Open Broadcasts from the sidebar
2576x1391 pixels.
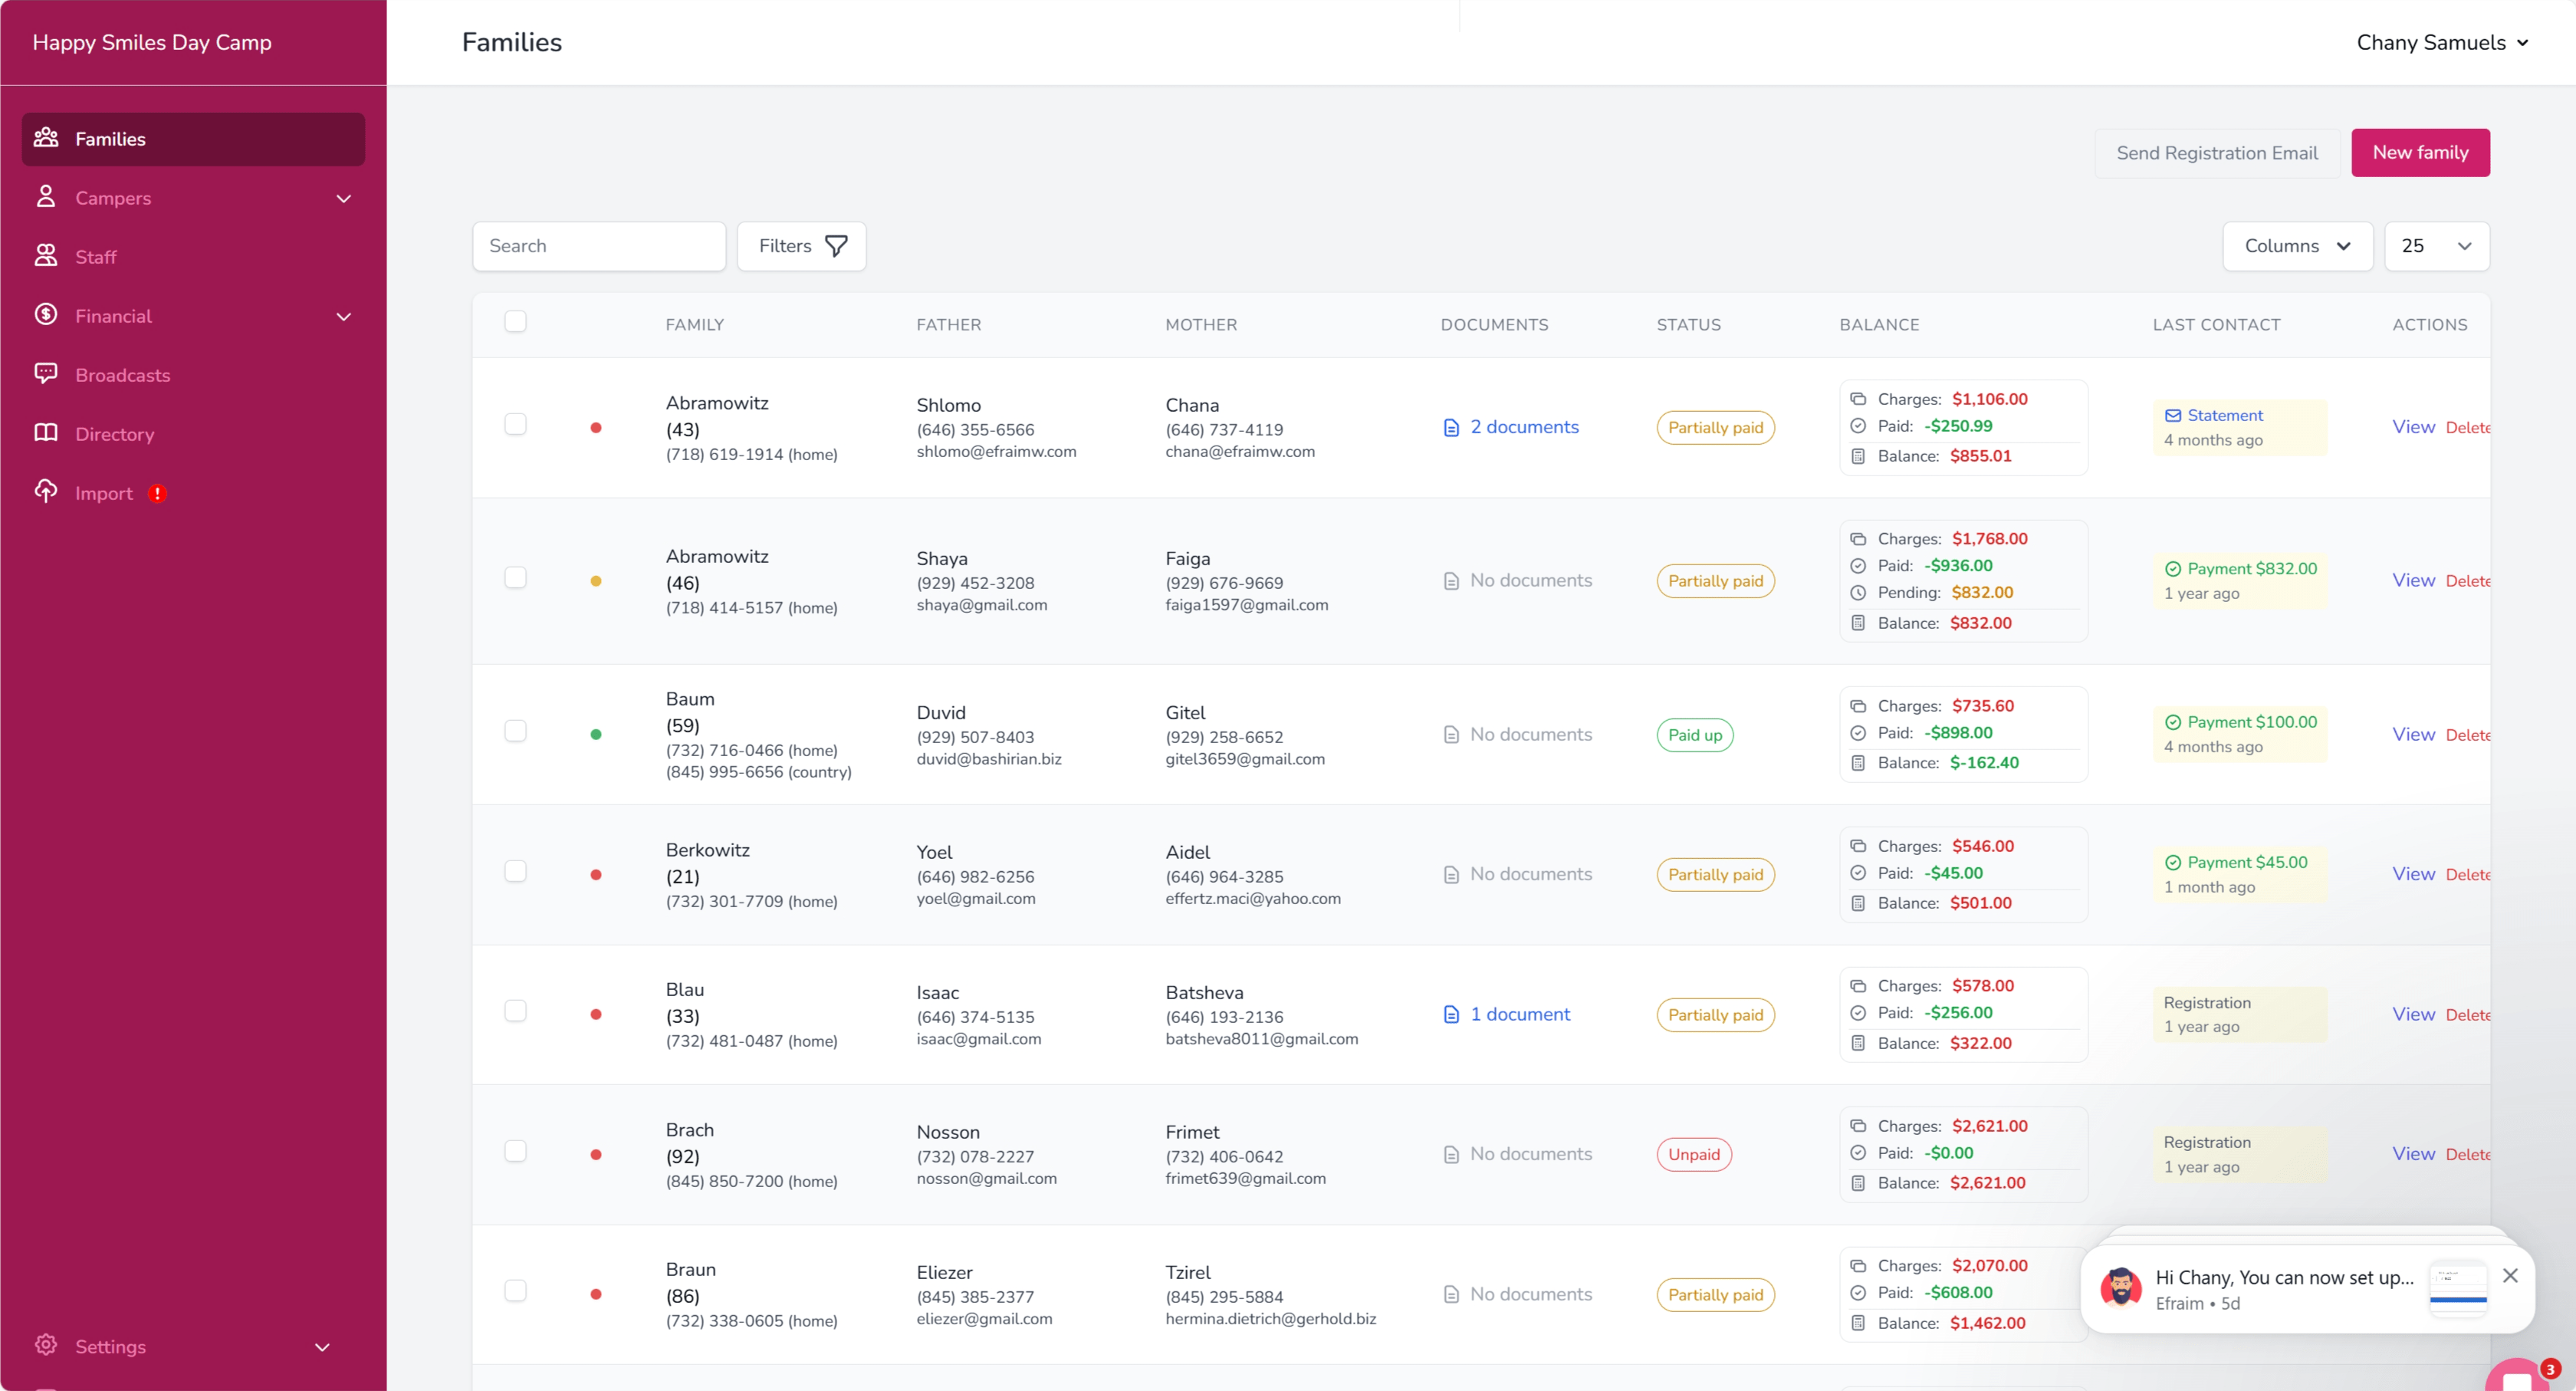point(46,374)
